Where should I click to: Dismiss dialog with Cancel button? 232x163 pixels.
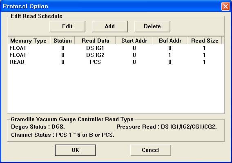pos(151,150)
